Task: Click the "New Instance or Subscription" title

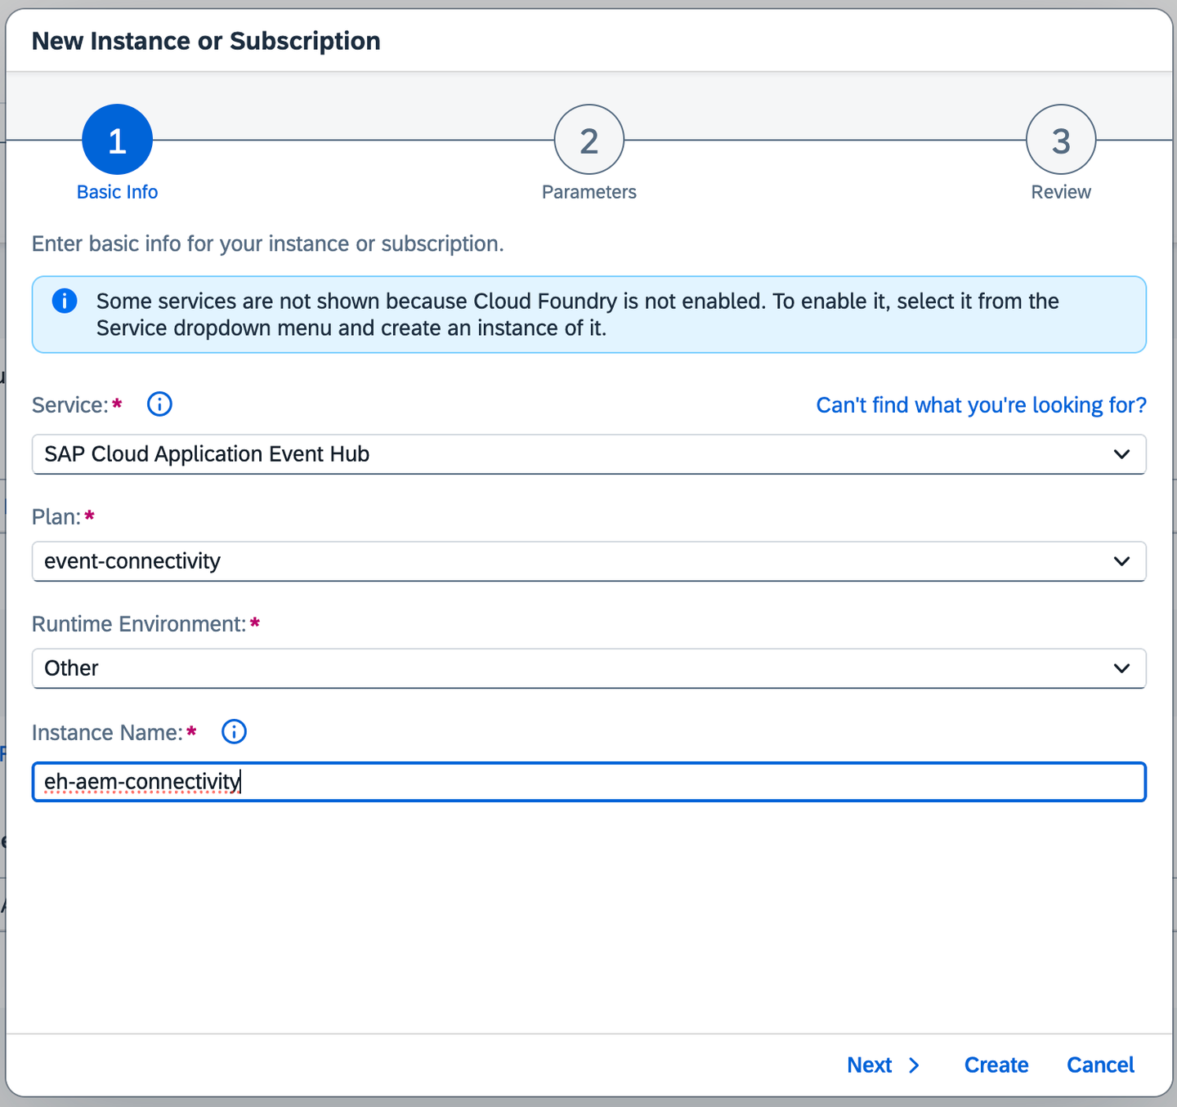Action: 206,41
